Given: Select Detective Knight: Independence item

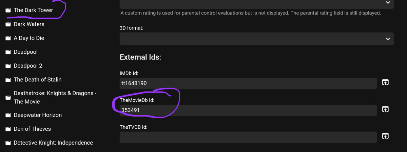Looking at the screenshot, I should (x=53, y=143).
